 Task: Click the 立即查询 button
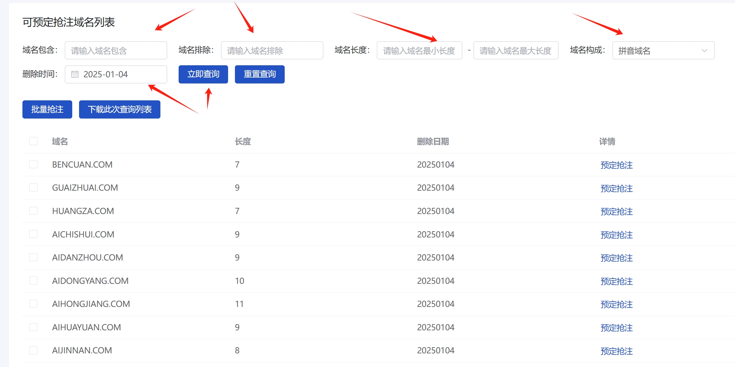[x=203, y=74]
